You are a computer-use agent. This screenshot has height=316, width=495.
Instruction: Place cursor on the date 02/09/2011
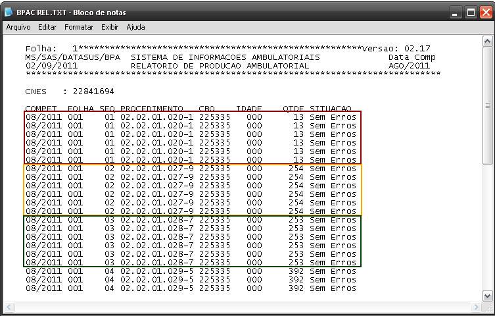49,66
